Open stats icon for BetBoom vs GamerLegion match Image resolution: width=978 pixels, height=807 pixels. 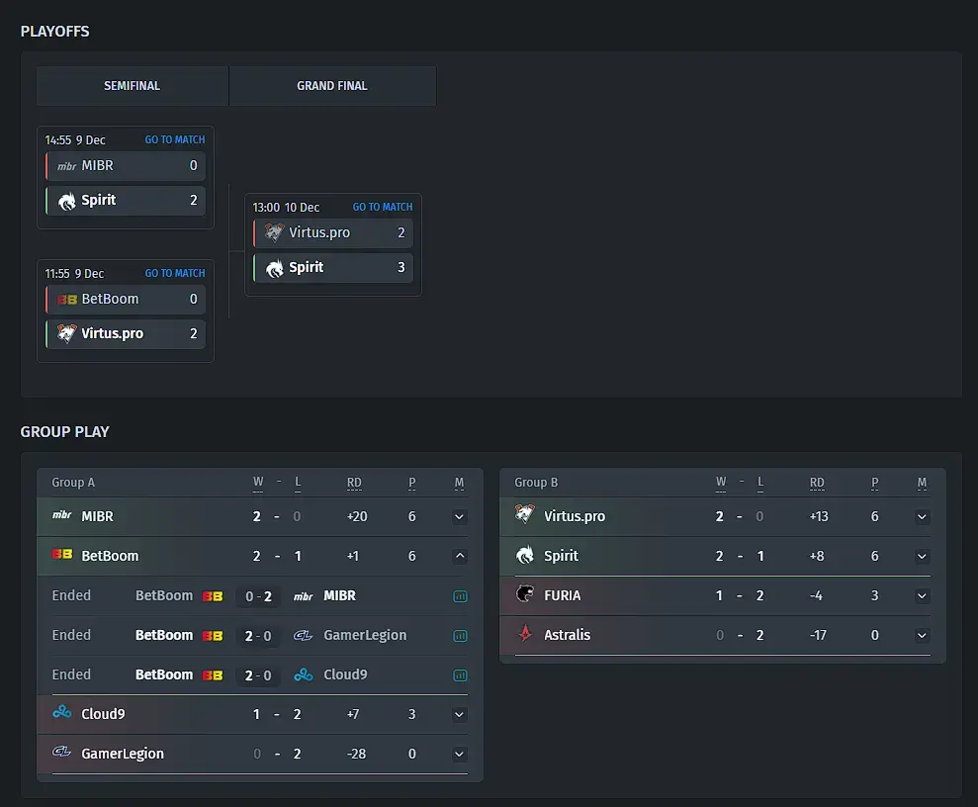click(x=460, y=636)
